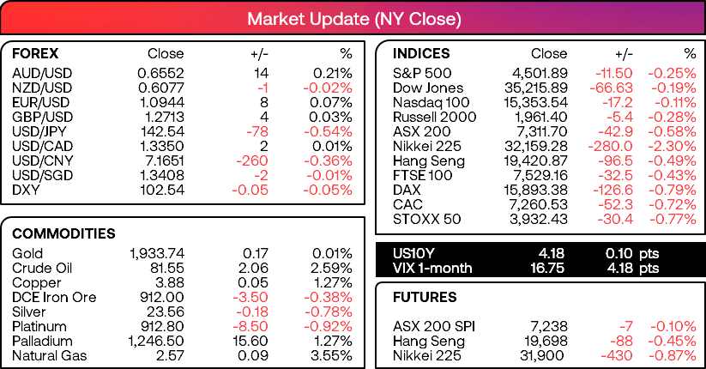Screen dimensions: 706x369
Task: Select the ASX 200 SPI futures label
Action: coord(433,326)
